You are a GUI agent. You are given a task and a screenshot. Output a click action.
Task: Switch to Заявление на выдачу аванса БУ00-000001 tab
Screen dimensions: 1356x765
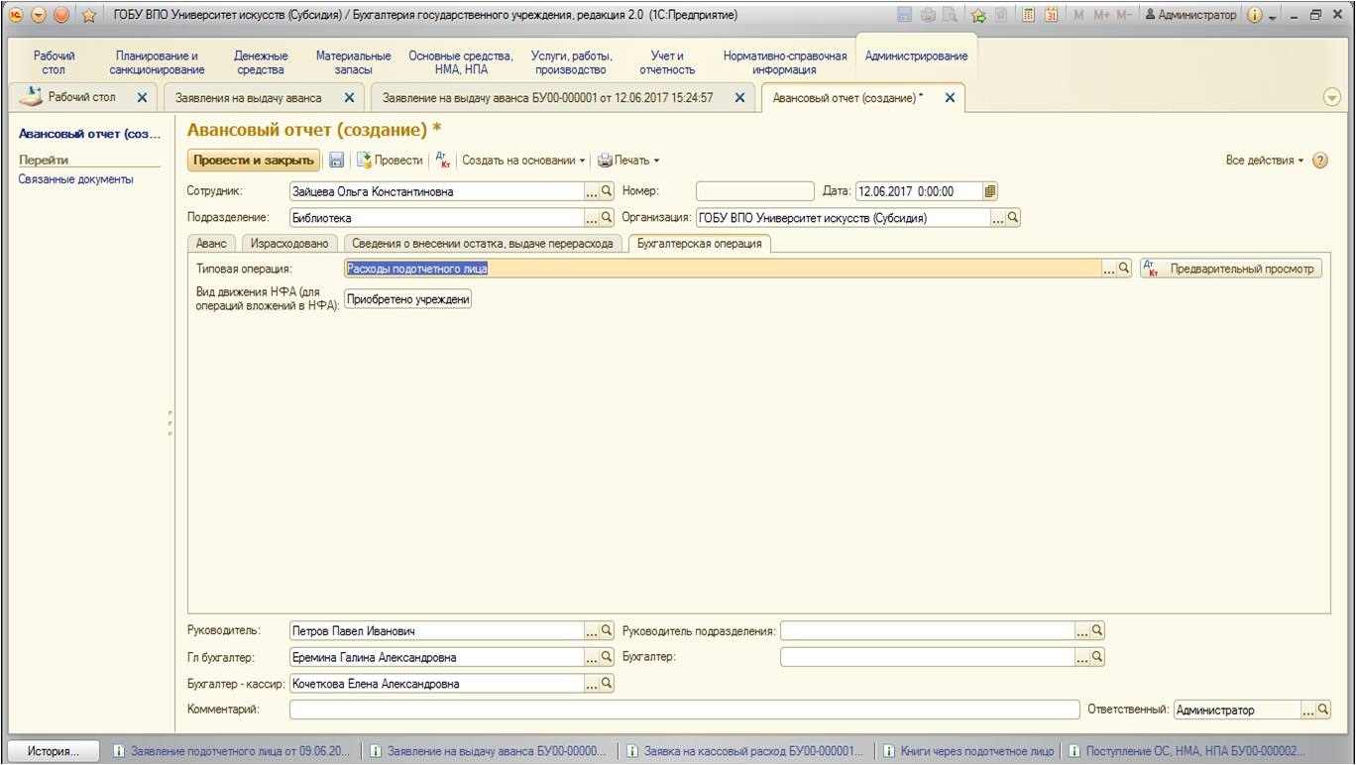[x=547, y=97]
